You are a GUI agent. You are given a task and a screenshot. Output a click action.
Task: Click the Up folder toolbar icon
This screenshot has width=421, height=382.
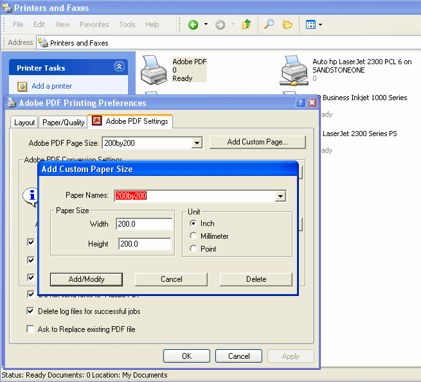click(246, 24)
